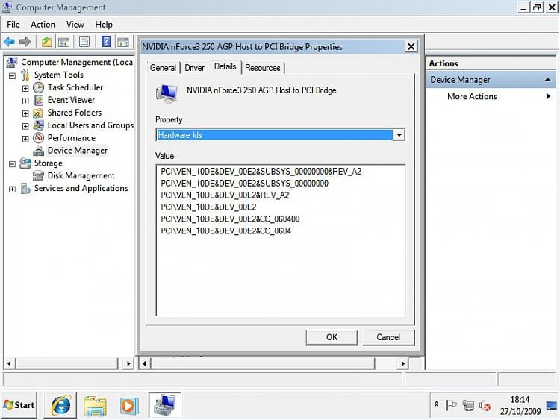Click the Hardware Ids property field
This screenshot has width=560, height=420.
click(x=275, y=135)
